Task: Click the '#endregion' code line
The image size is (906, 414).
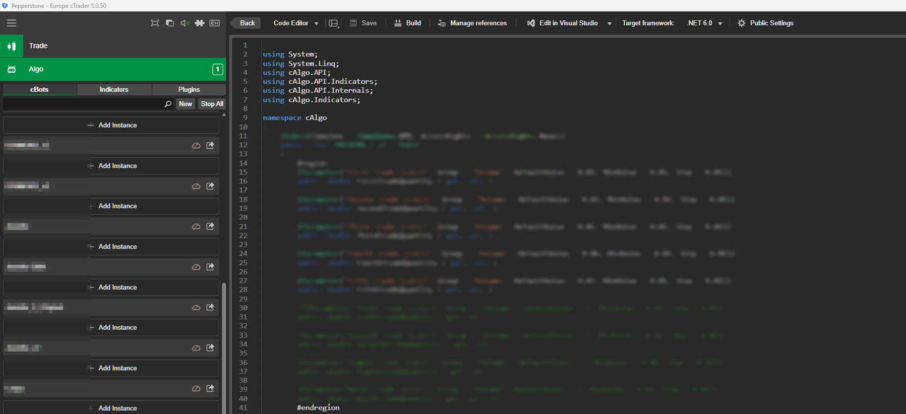Action: coord(318,408)
